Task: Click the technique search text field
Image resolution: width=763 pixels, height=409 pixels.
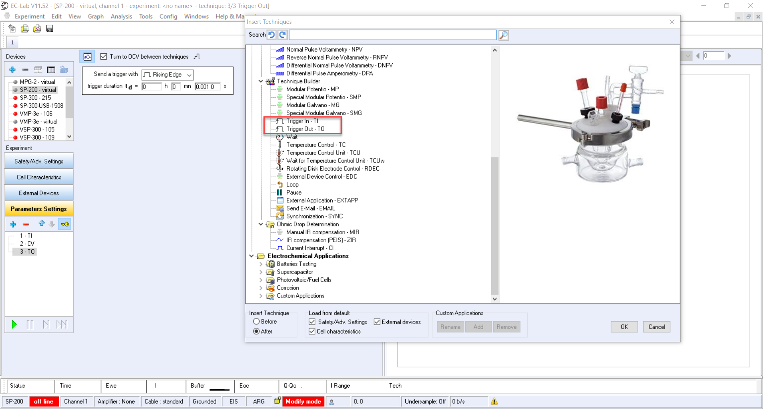Action: coord(392,35)
